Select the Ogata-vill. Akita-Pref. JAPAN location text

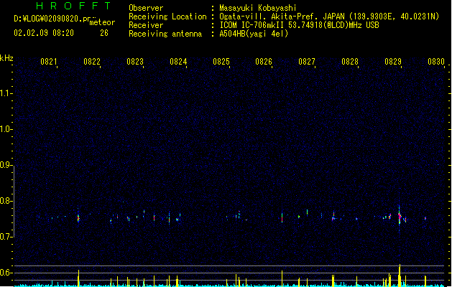(329, 17)
